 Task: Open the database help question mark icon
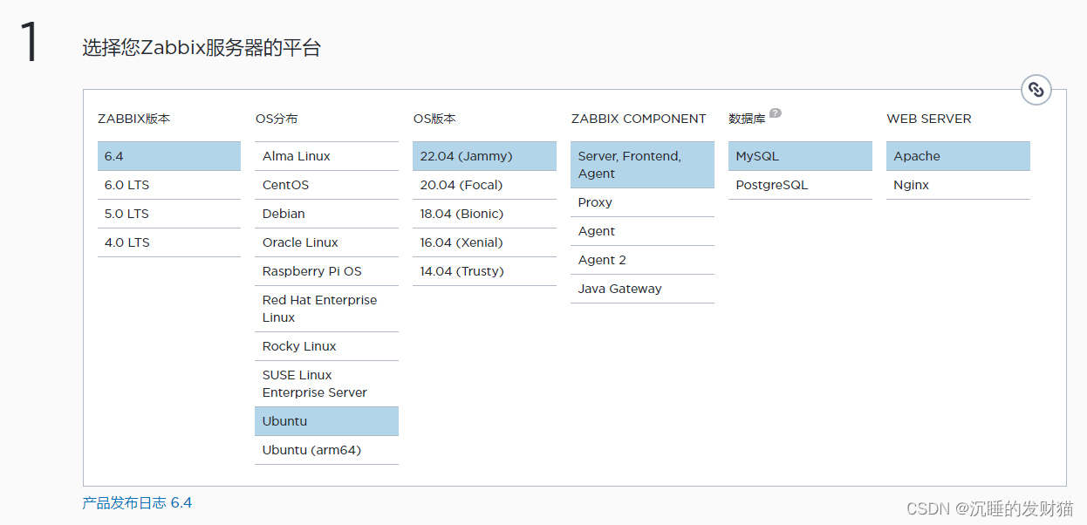tap(776, 113)
